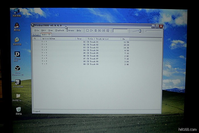Click the Recycle Bin desktop icon

point(18,109)
